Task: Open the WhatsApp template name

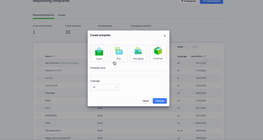Action: point(50,93)
